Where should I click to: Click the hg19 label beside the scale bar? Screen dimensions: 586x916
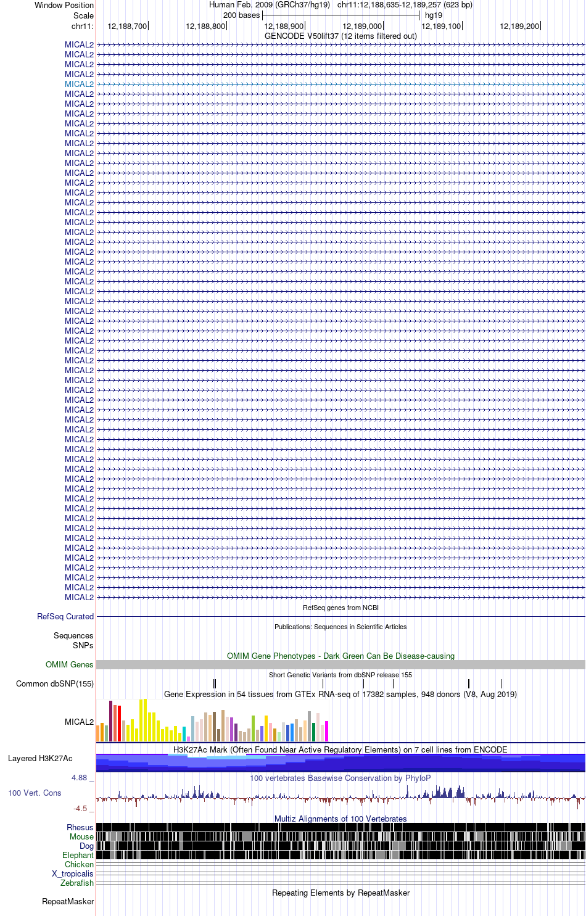pos(434,15)
